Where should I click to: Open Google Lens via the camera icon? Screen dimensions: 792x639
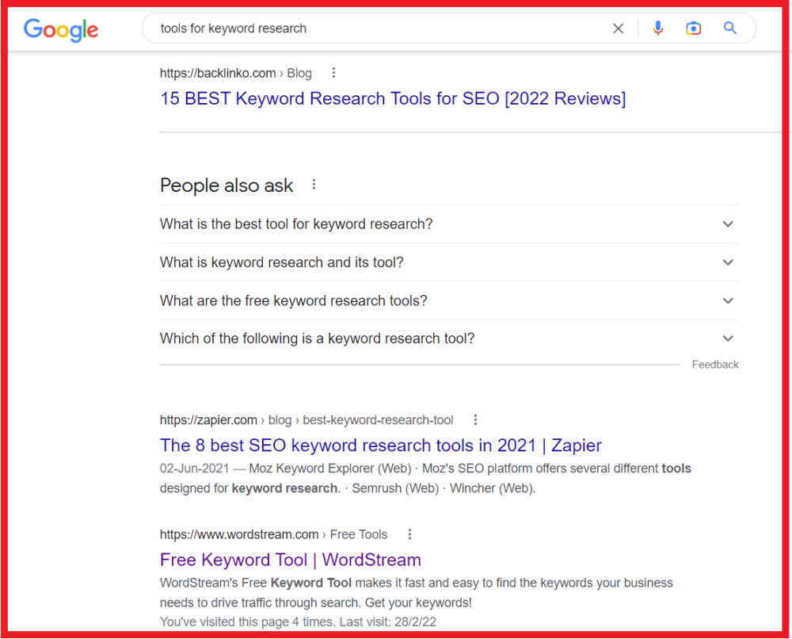pyautogui.click(x=694, y=28)
